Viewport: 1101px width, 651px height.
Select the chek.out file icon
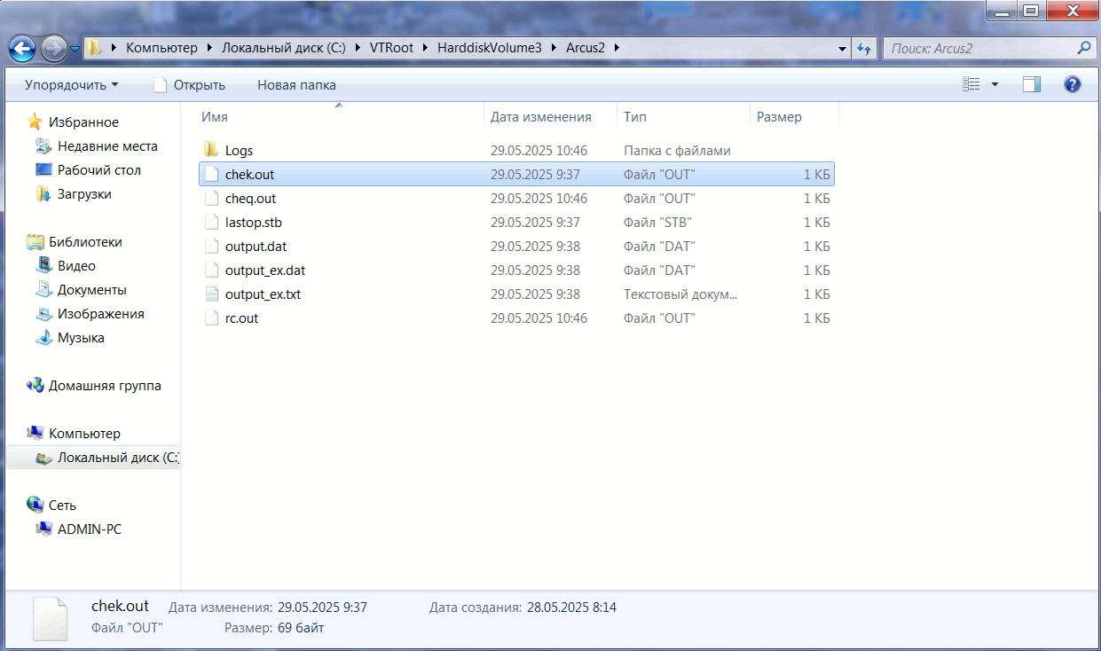pyautogui.click(x=211, y=174)
